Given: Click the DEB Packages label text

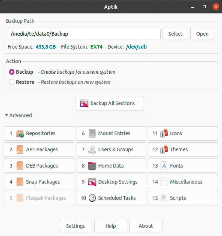Looking at the screenshot, I should 42,166.
